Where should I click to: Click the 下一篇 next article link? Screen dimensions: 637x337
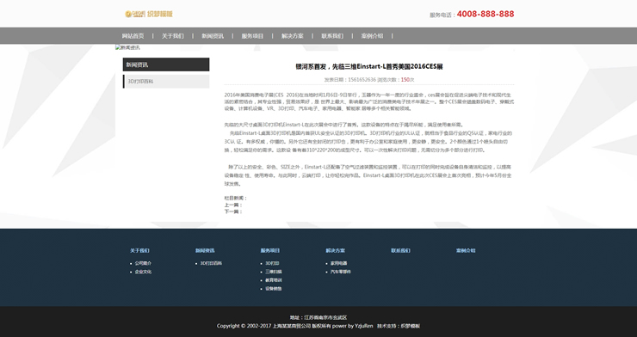click(232, 211)
